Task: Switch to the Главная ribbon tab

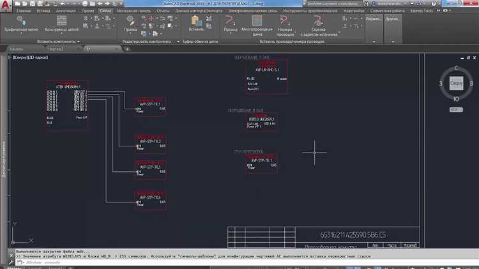Action: coord(24,11)
